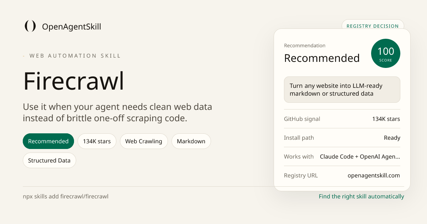Follow the 'Find the right skill automatically' link
The width and height of the screenshot is (427, 224).
[362, 196]
